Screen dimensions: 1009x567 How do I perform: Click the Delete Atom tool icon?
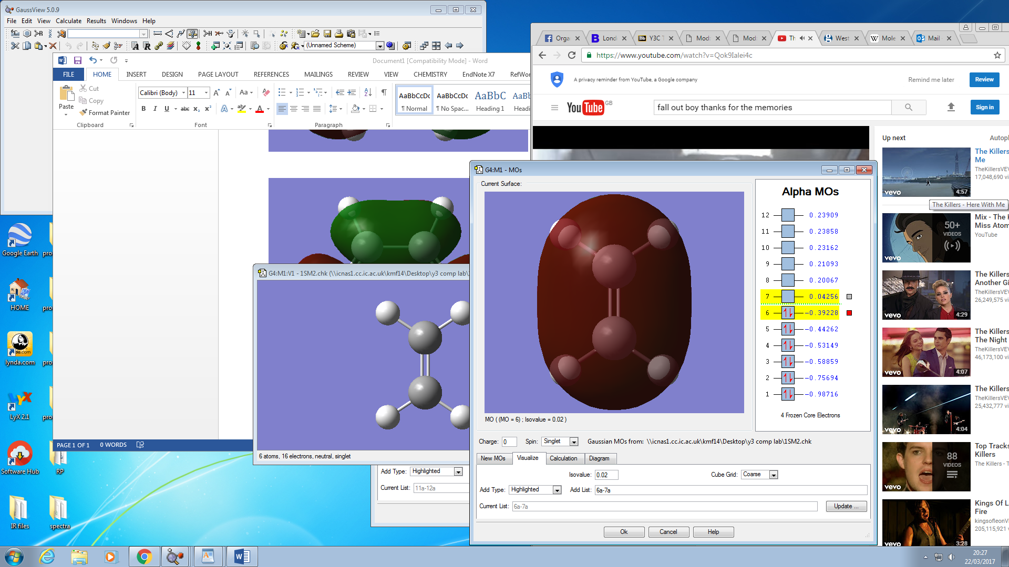219,34
